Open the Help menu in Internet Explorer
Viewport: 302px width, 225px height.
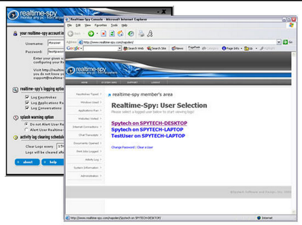[124, 25]
